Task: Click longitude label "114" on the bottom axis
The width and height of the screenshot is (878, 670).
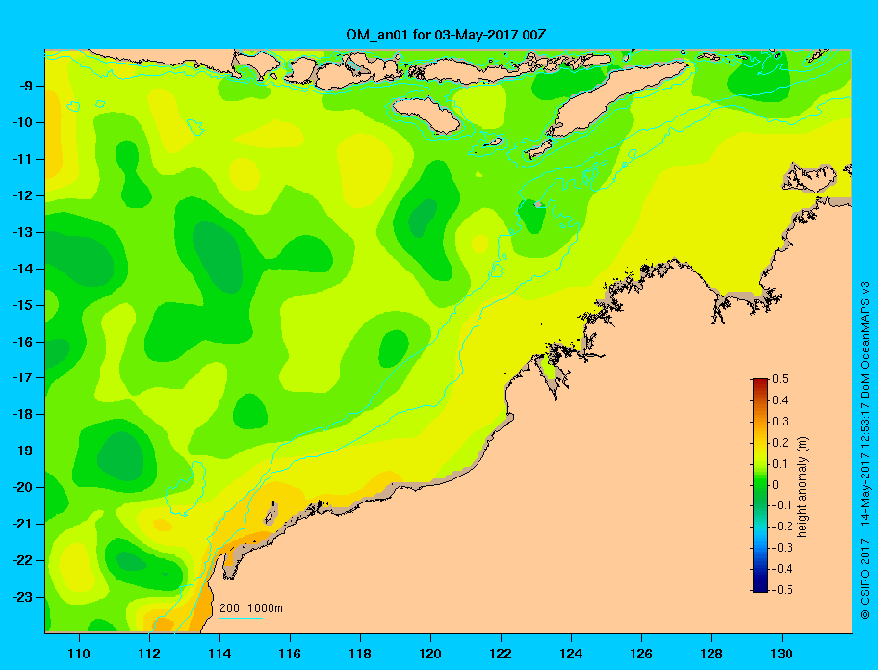Action: (219, 654)
